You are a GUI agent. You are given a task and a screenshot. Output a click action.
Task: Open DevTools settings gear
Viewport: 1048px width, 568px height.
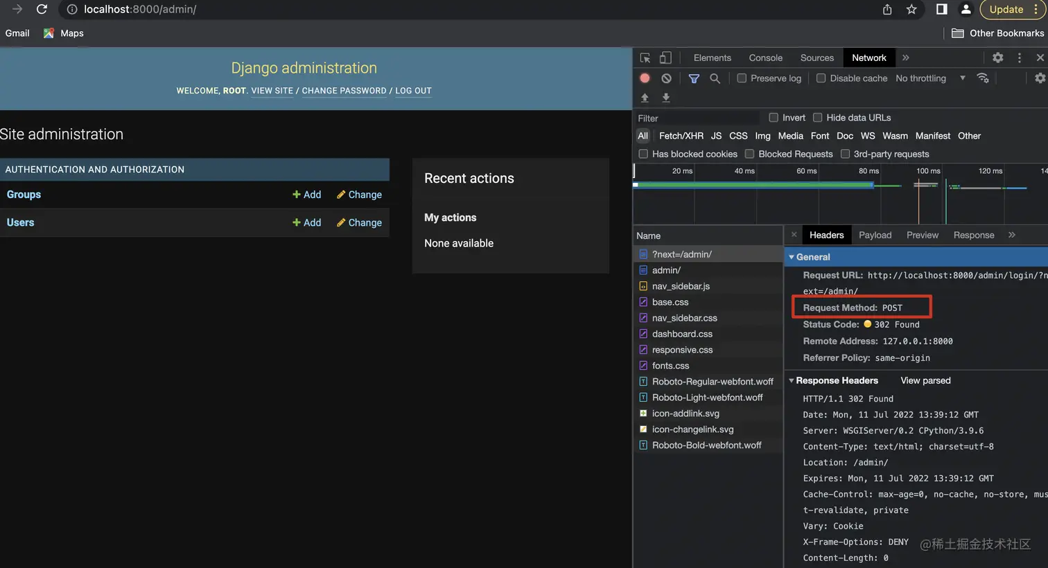(x=997, y=57)
